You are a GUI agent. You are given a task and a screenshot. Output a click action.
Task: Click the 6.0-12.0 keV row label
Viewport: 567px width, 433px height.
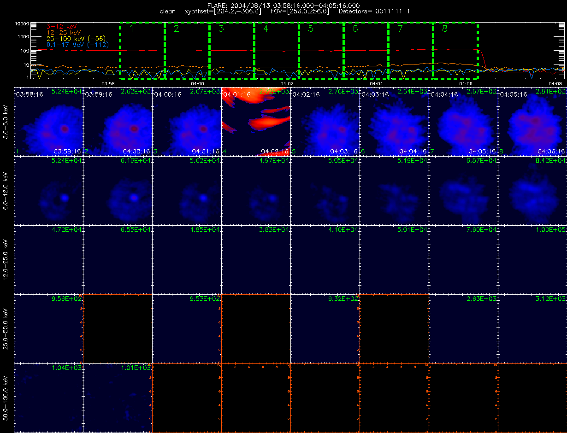(6, 191)
